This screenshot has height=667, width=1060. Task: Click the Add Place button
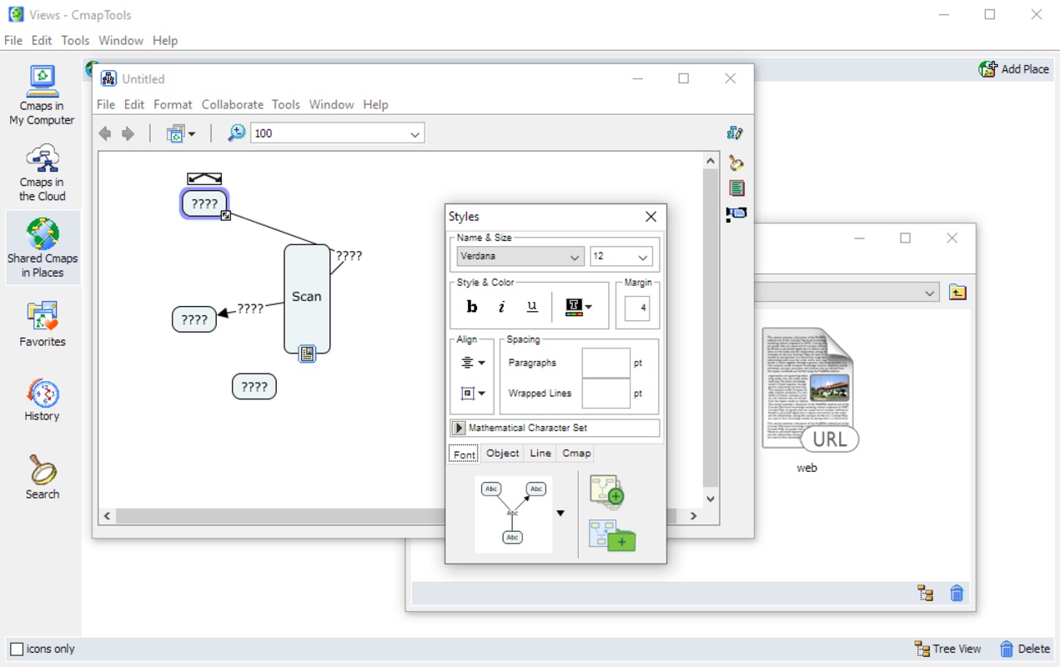(1013, 69)
